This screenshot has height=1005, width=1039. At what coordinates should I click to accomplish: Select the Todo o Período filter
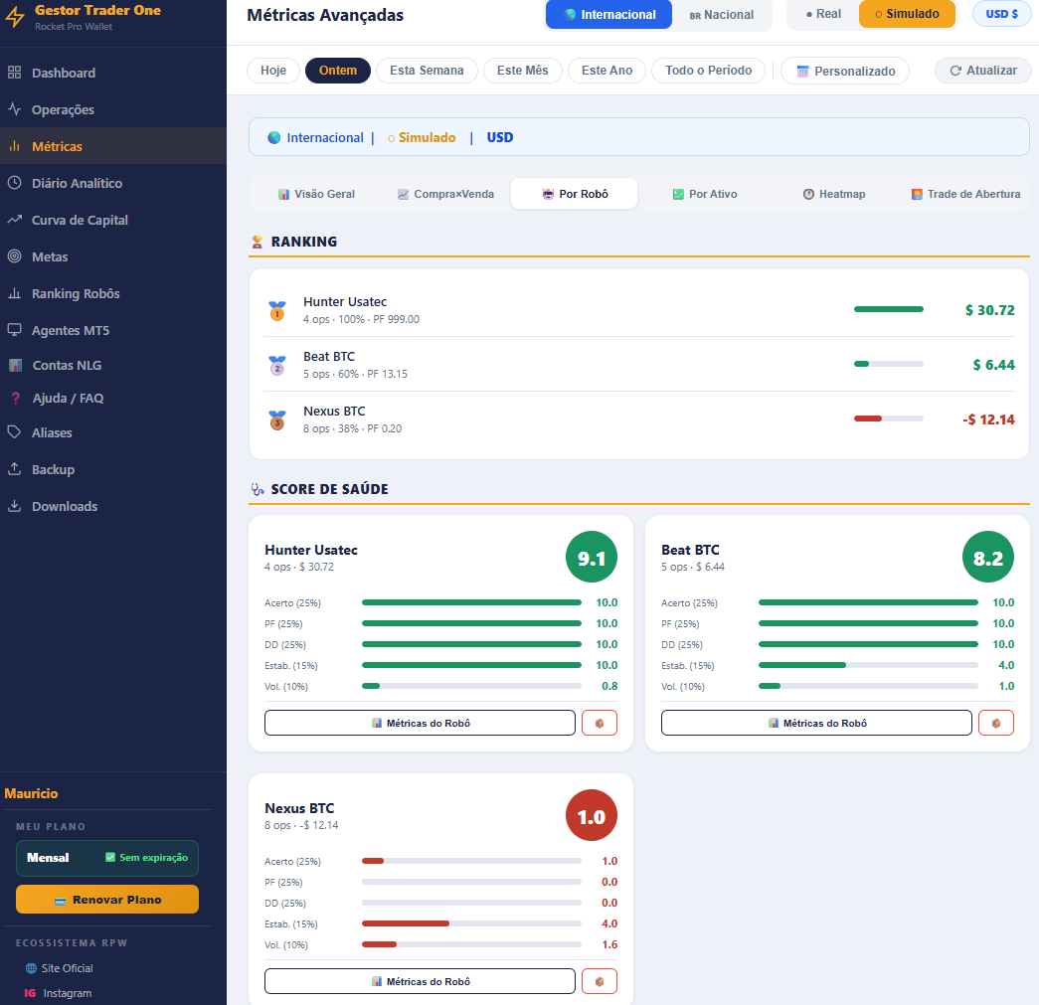tap(708, 71)
